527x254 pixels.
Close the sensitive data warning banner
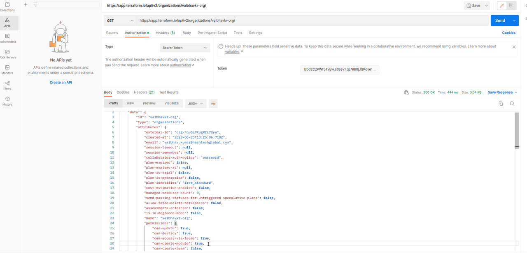tap(514, 47)
